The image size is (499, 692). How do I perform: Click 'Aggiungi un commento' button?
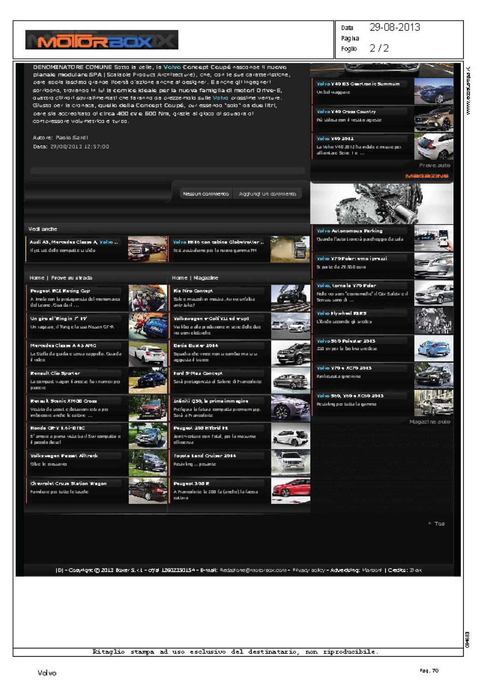tap(267, 194)
